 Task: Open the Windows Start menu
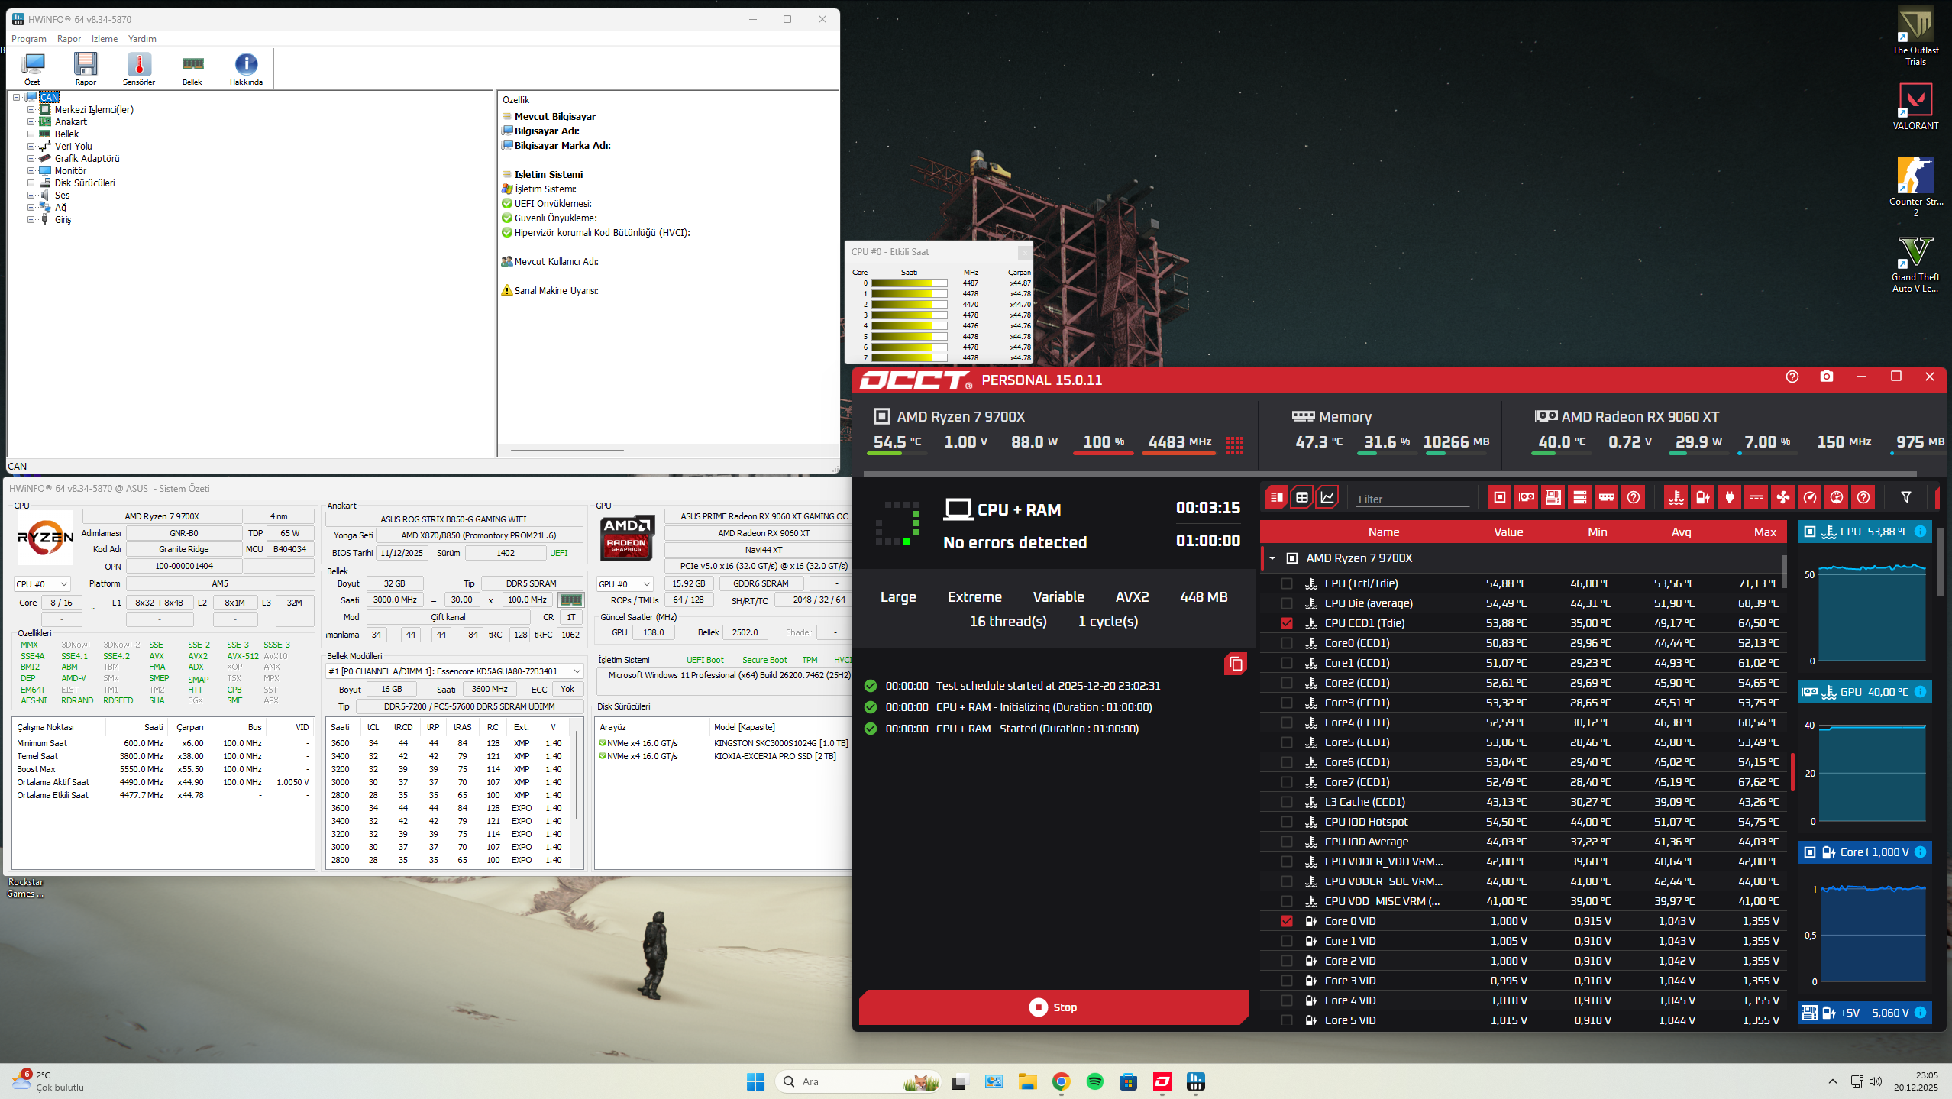click(x=755, y=1081)
